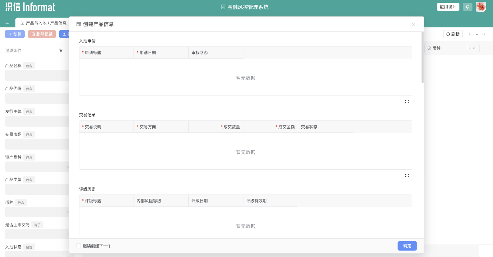Click the notification bell icon
Viewport: 493px width, 257px height.
point(468,7)
